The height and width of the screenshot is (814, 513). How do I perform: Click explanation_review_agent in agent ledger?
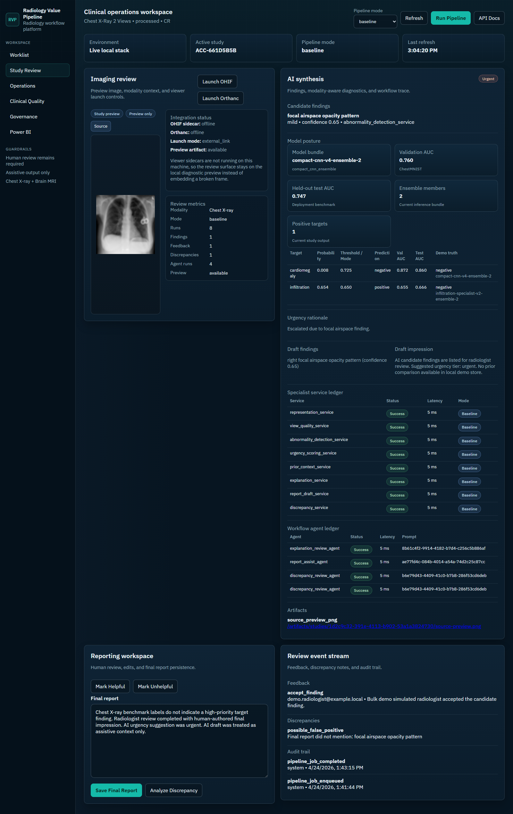point(314,548)
